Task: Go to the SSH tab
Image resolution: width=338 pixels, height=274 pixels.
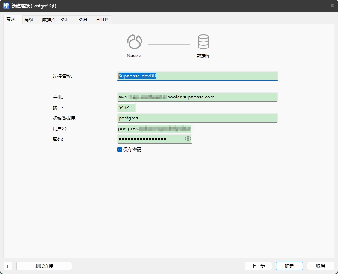Action: pos(82,19)
